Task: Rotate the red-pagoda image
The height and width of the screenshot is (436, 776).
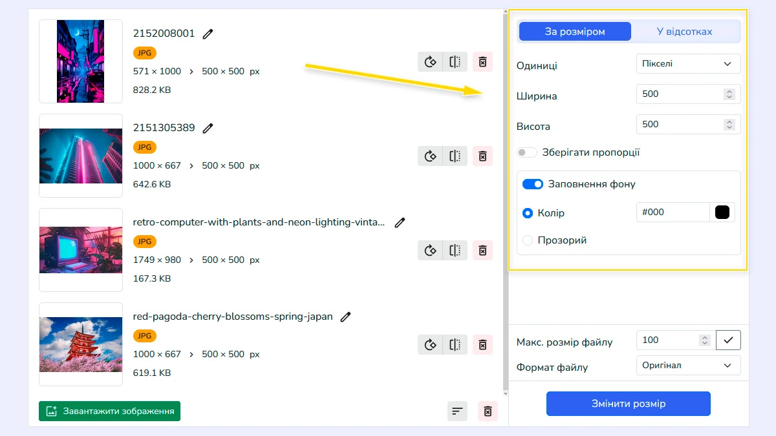Action: (430, 345)
